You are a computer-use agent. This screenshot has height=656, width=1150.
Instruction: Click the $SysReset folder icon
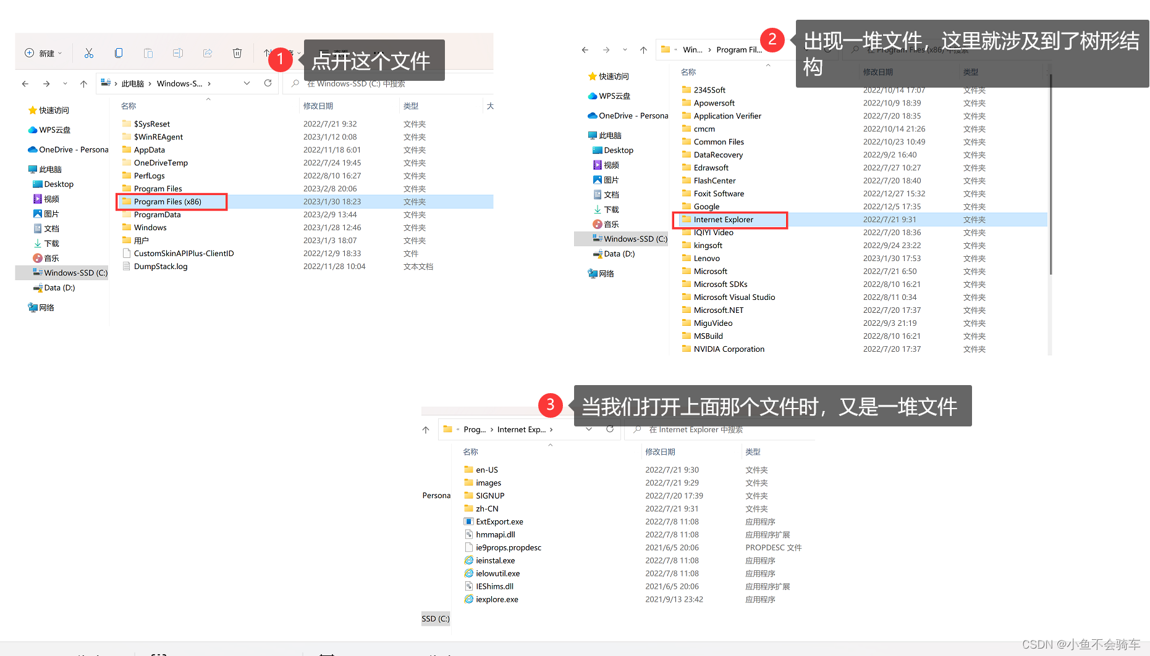pos(127,123)
